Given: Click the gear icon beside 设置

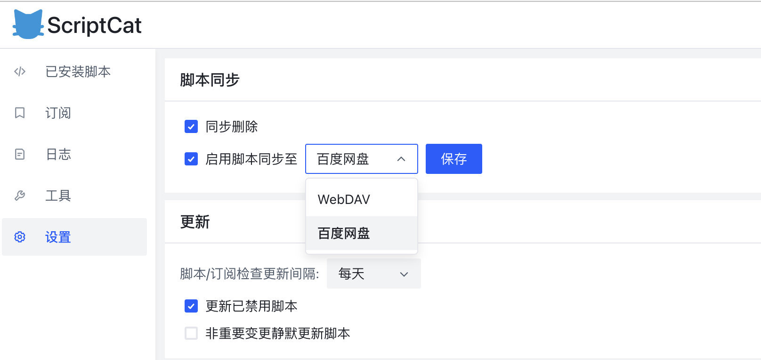Looking at the screenshot, I should click(x=20, y=237).
